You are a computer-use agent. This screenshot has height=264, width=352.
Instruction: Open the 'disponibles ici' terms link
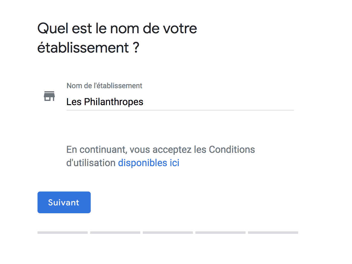148,163
